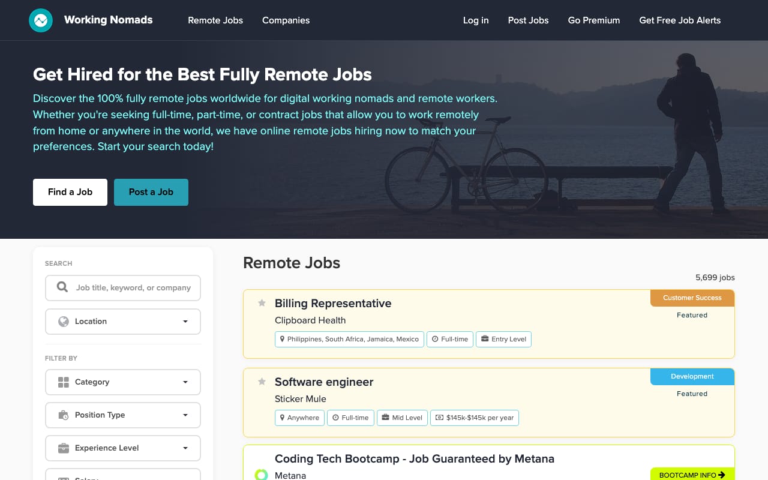Open the Position Type dropdown

pos(185,415)
